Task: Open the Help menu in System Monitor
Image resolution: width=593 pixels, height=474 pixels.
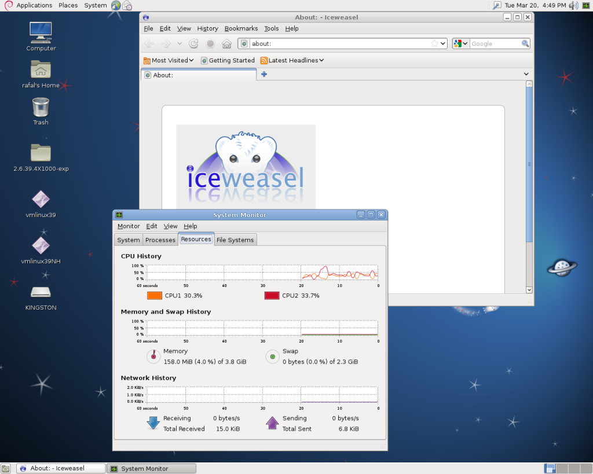Action: pos(190,226)
